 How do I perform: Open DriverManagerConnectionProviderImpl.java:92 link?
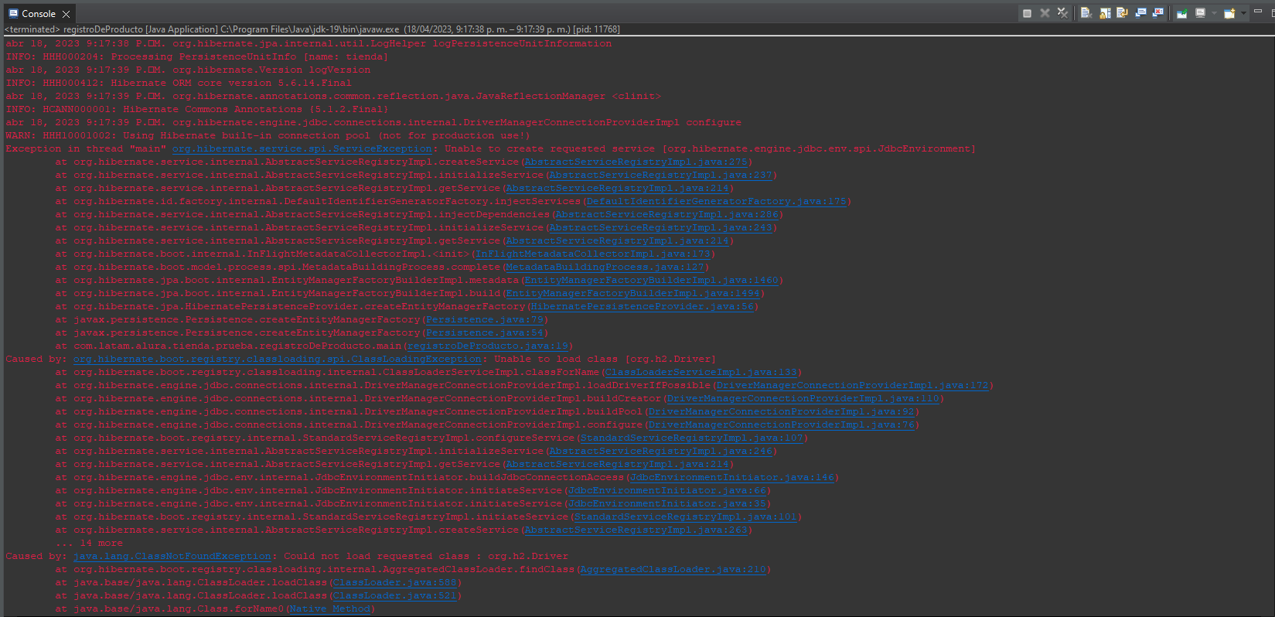(781, 411)
